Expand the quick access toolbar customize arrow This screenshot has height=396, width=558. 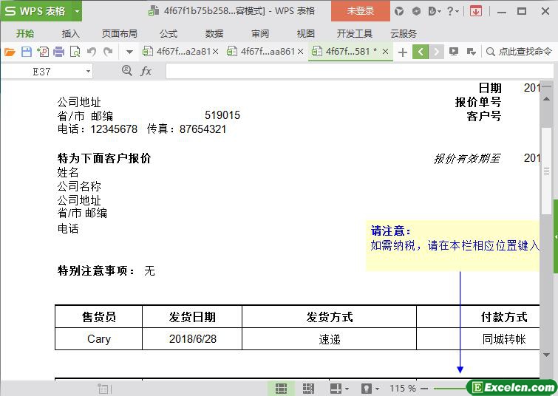pyautogui.click(x=129, y=52)
